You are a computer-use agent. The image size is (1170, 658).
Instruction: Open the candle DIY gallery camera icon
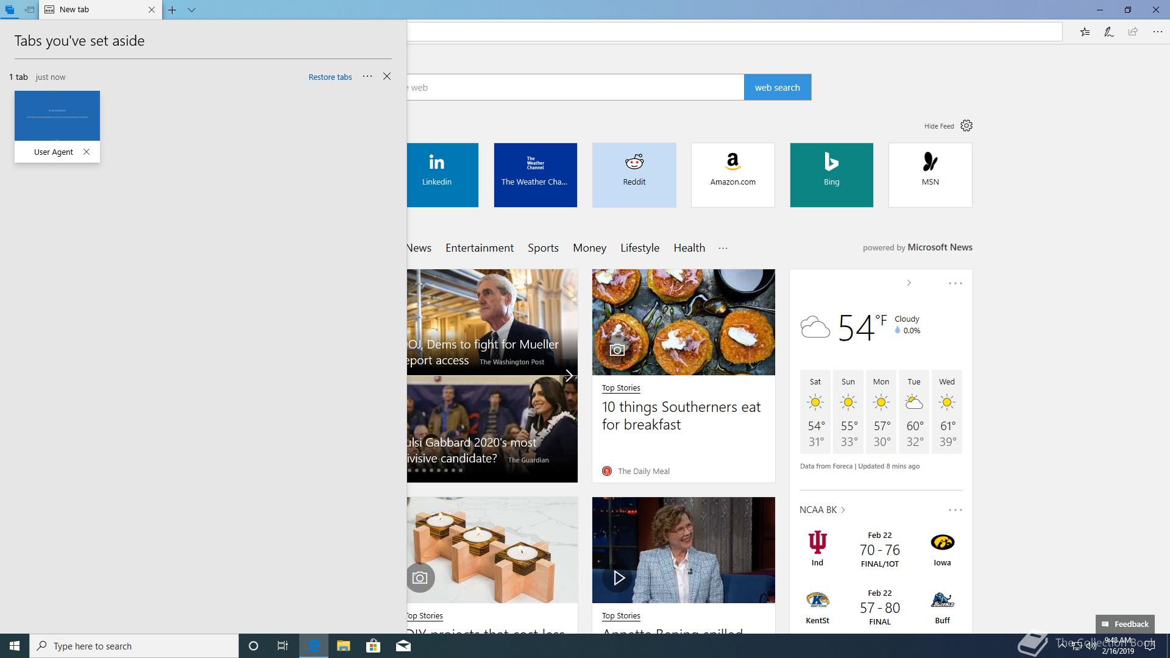click(x=420, y=578)
